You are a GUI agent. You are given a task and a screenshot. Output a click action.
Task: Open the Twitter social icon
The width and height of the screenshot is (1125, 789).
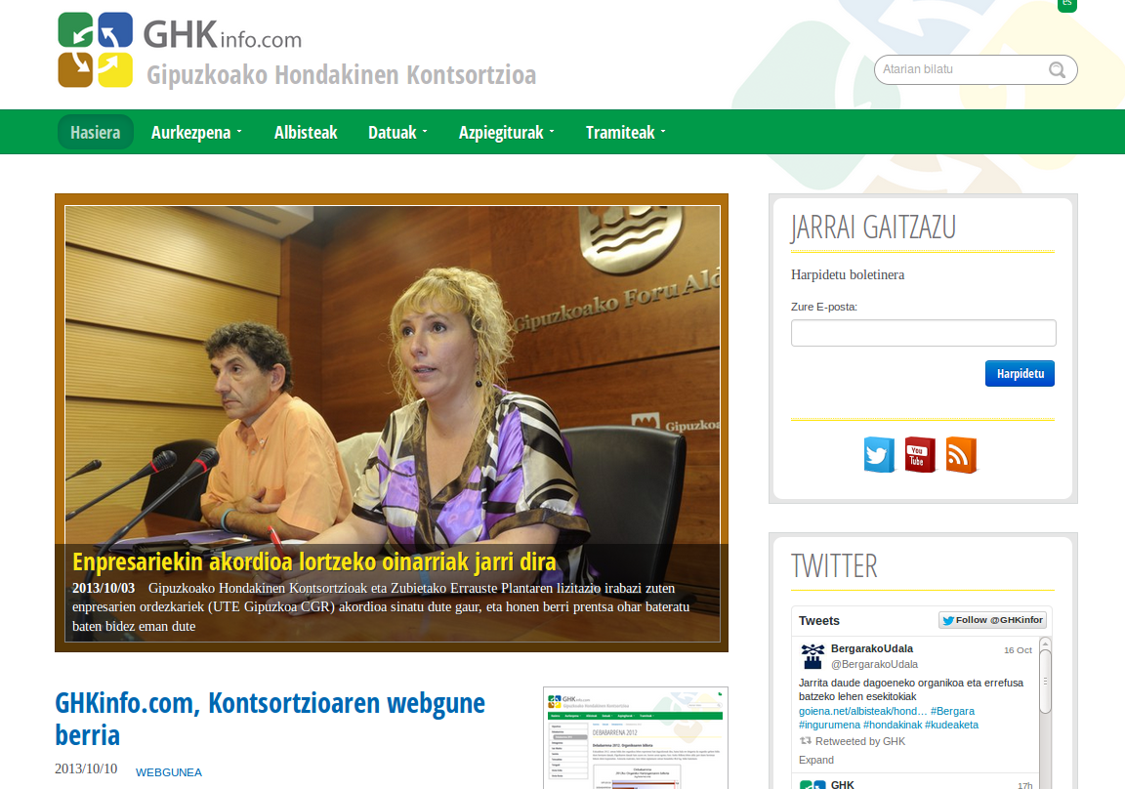coord(879,455)
